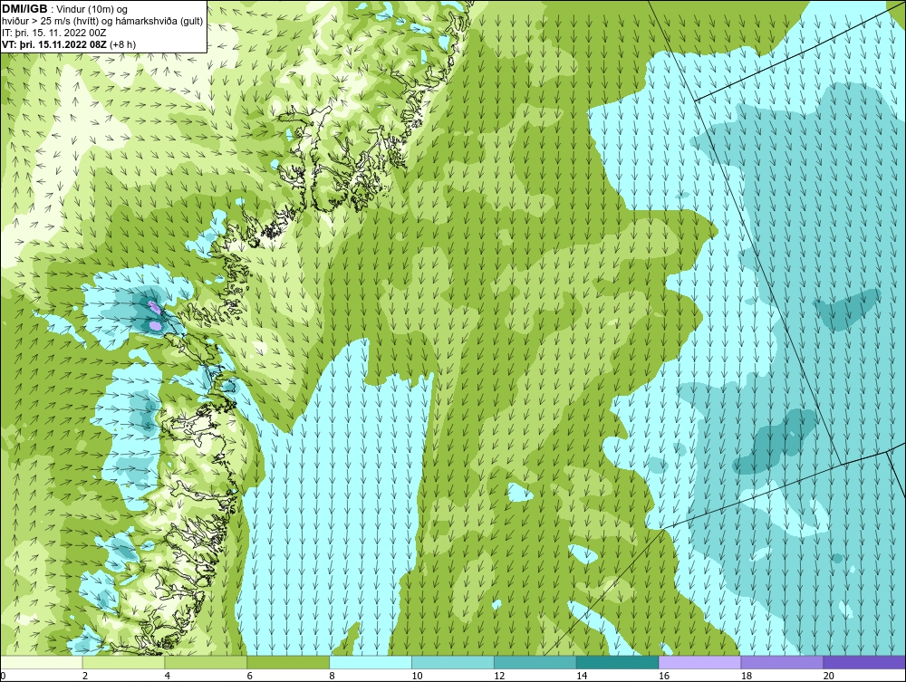The height and width of the screenshot is (682, 906).
Task: Click the 16–18 m/s lavender legend swatch
Action: [x=699, y=662]
